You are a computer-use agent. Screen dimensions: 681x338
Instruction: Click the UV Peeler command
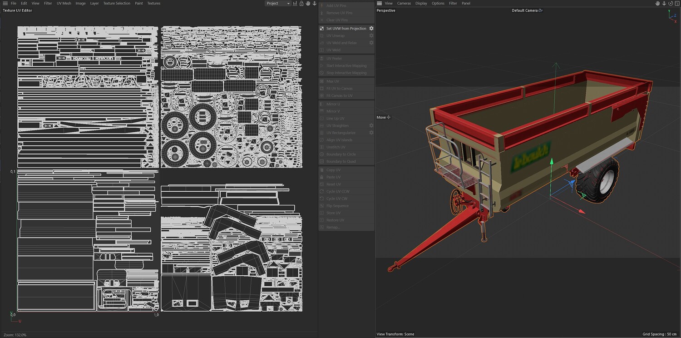pos(346,58)
